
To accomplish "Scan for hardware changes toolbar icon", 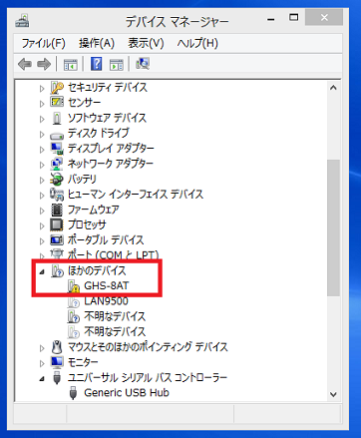I will coord(143,64).
